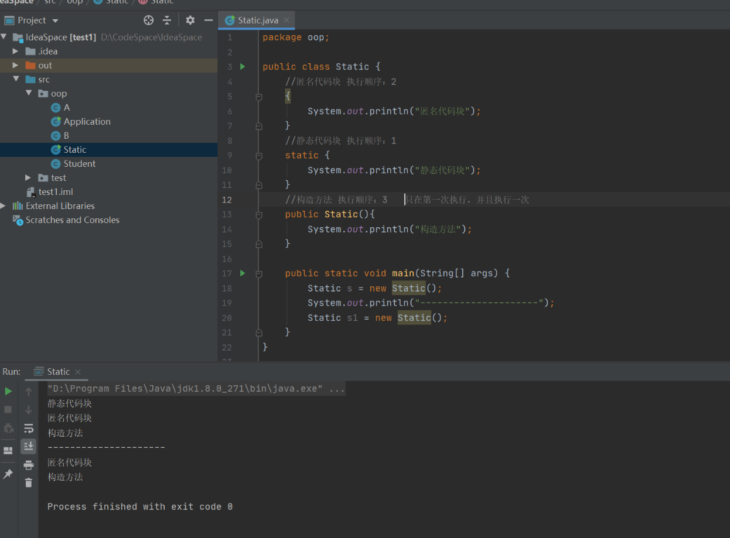The height and width of the screenshot is (538, 730).
Task: Click the restore layout icon in Run panel
Action: [8, 450]
